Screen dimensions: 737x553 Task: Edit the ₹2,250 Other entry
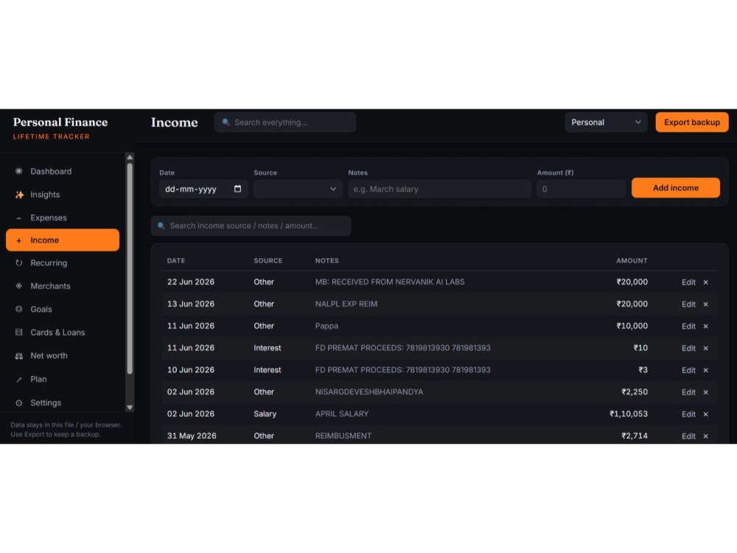tap(688, 392)
